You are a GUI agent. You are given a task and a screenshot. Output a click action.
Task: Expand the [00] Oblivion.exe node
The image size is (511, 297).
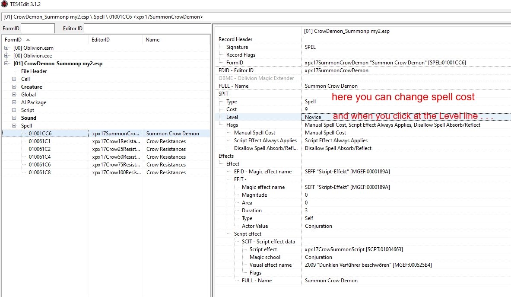pos(6,55)
